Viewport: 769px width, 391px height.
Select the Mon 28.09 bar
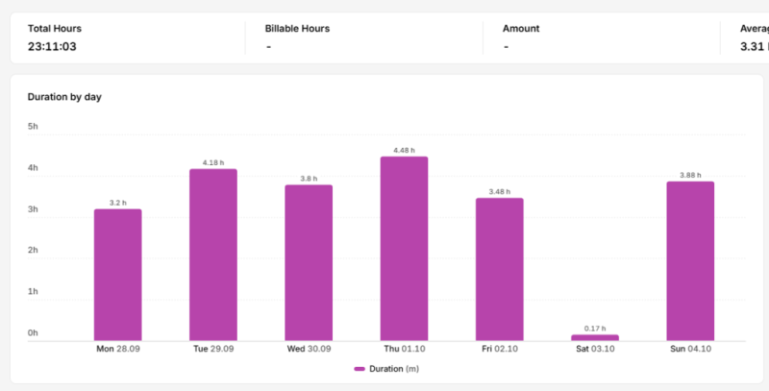[117, 275]
